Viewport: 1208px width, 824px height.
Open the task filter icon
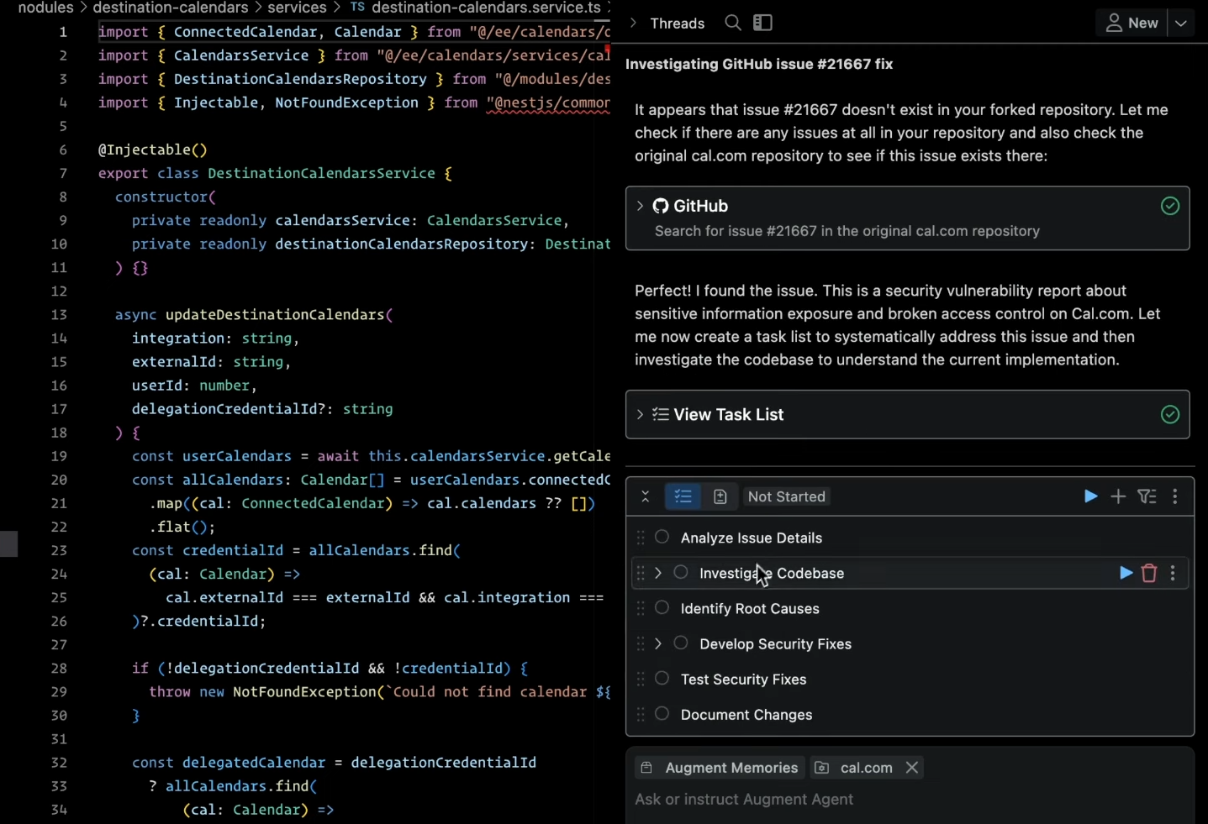click(x=1147, y=496)
